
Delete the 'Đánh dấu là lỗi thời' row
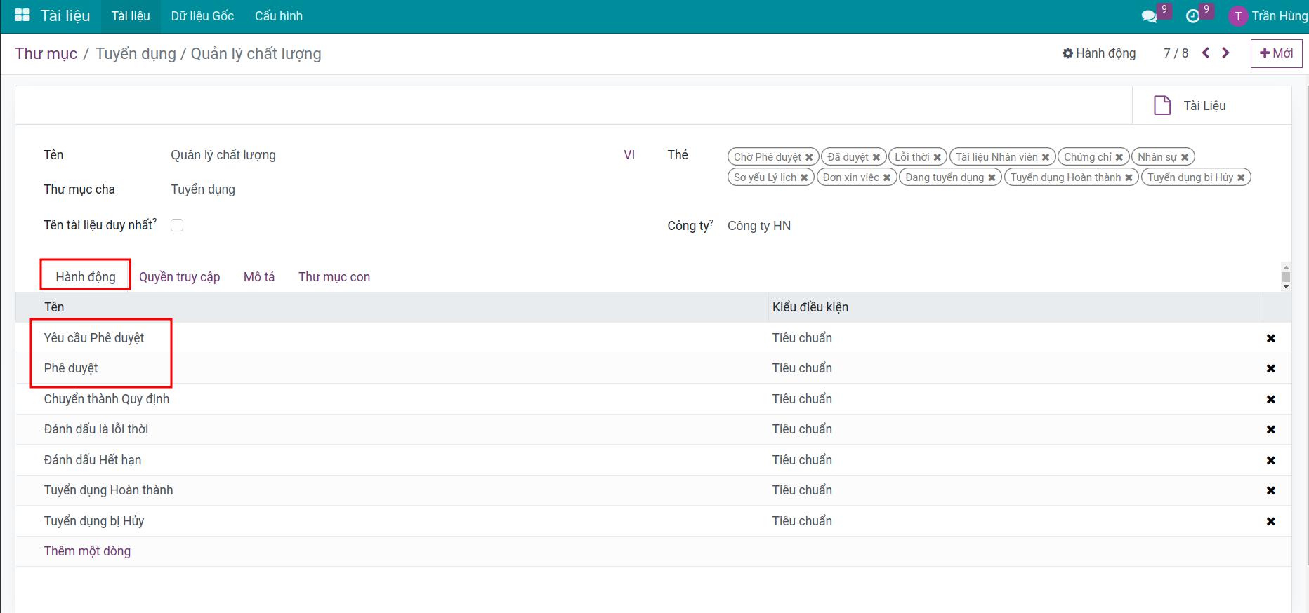pos(1270,429)
